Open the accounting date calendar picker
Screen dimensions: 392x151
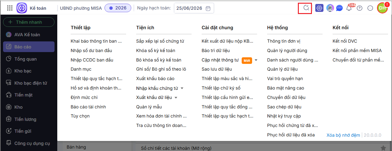point(208,8)
